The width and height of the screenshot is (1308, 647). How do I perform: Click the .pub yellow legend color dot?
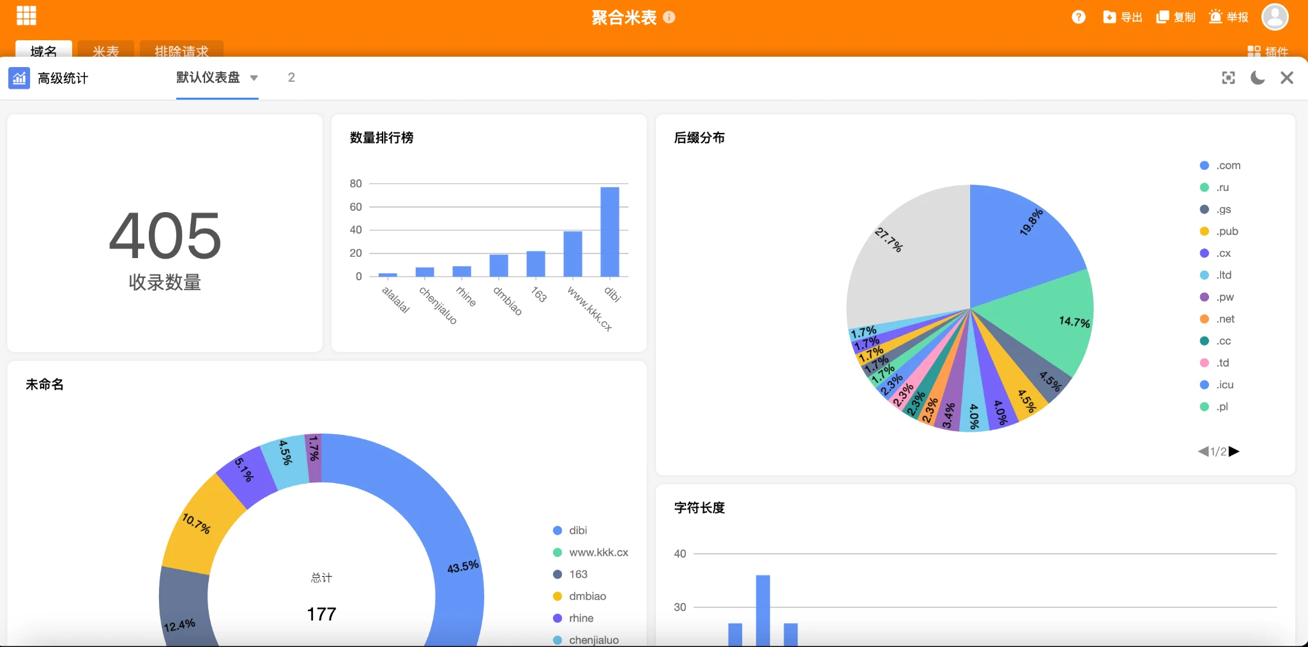tap(1205, 231)
